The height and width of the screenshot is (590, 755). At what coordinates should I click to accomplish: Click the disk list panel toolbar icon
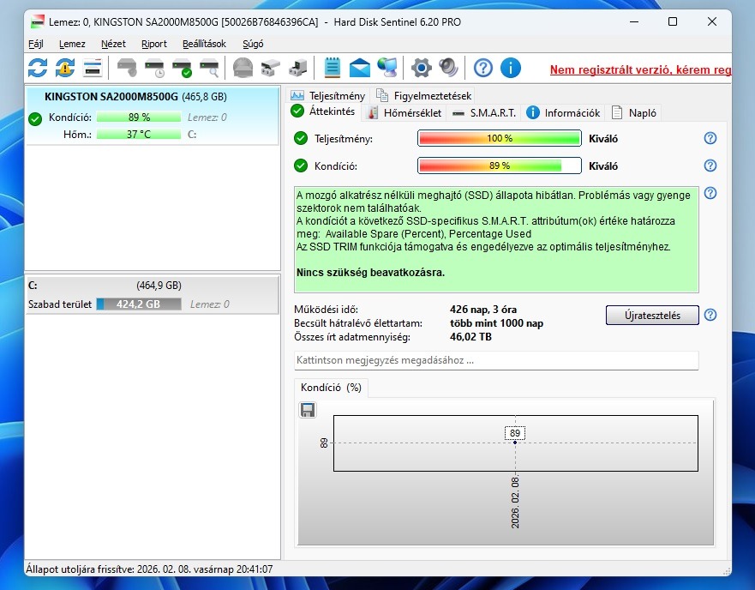click(x=93, y=68)
